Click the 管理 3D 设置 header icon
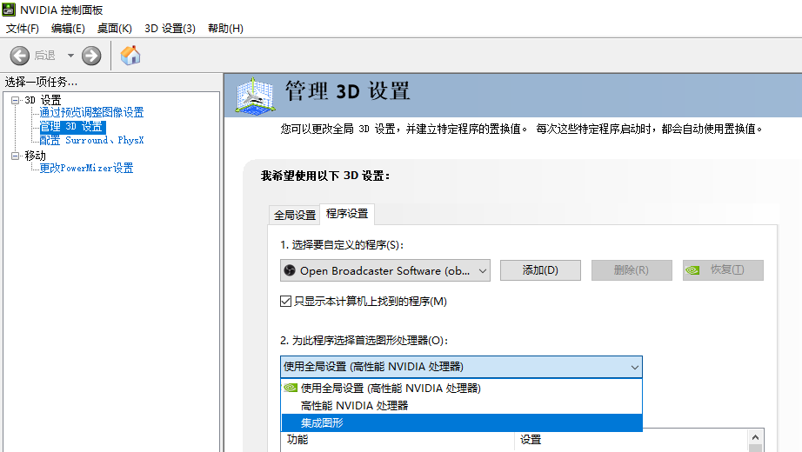The image size is (802, 452). pyautogui.click(x=255, y=95)
